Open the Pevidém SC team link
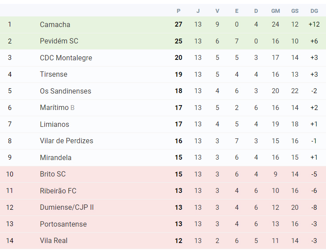326x251 pixels. point(59,41)
